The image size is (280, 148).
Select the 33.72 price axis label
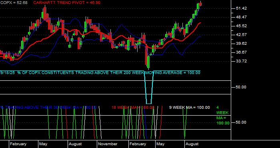click(x=242, y=61)
